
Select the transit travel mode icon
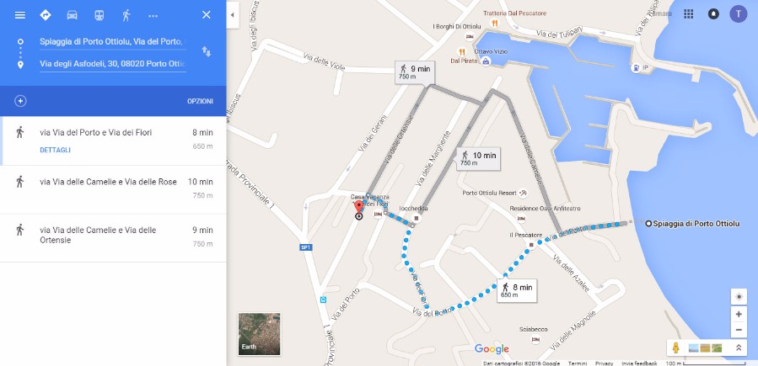pos(99,15)
